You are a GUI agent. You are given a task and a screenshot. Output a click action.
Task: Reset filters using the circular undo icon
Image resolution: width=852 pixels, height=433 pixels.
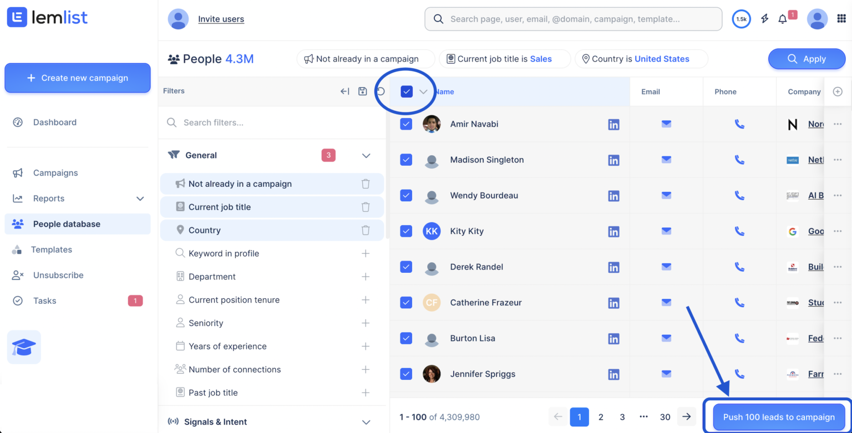point(381,91)
